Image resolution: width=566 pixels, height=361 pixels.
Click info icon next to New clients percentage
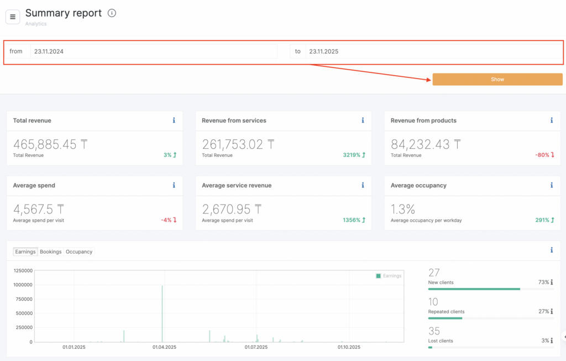click(552, 282)
